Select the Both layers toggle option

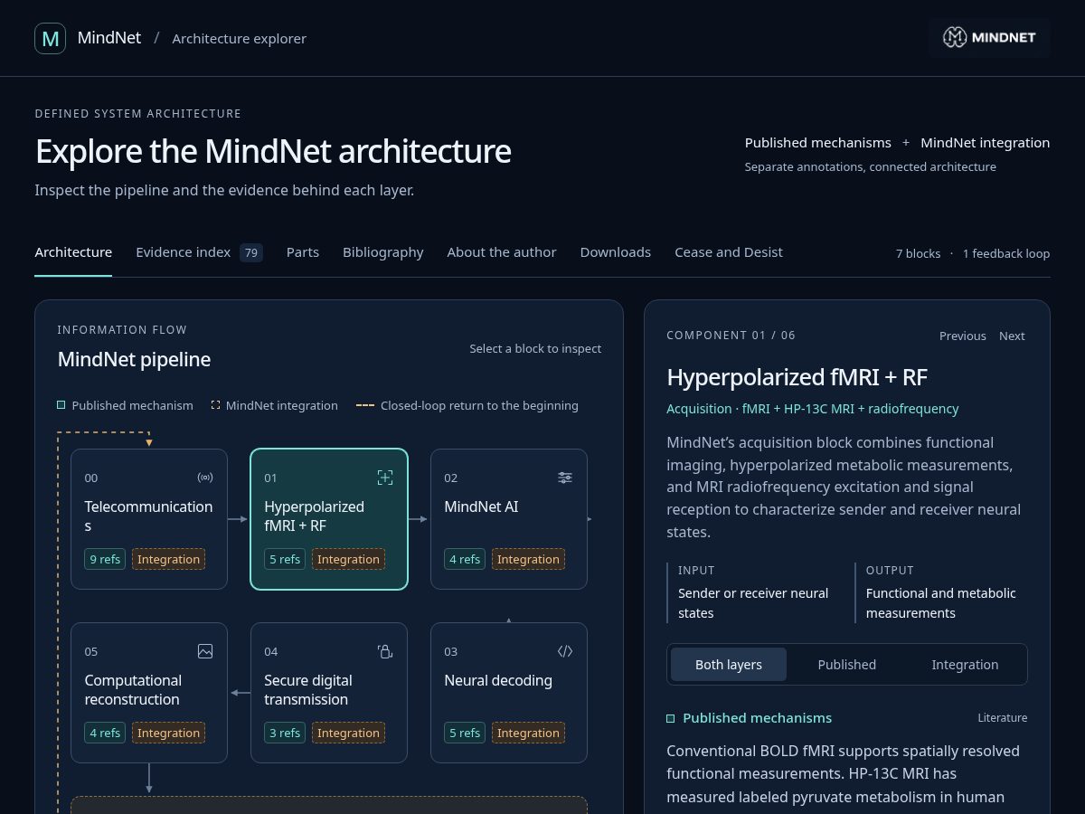pyautogui.click(x=729, y=665)
